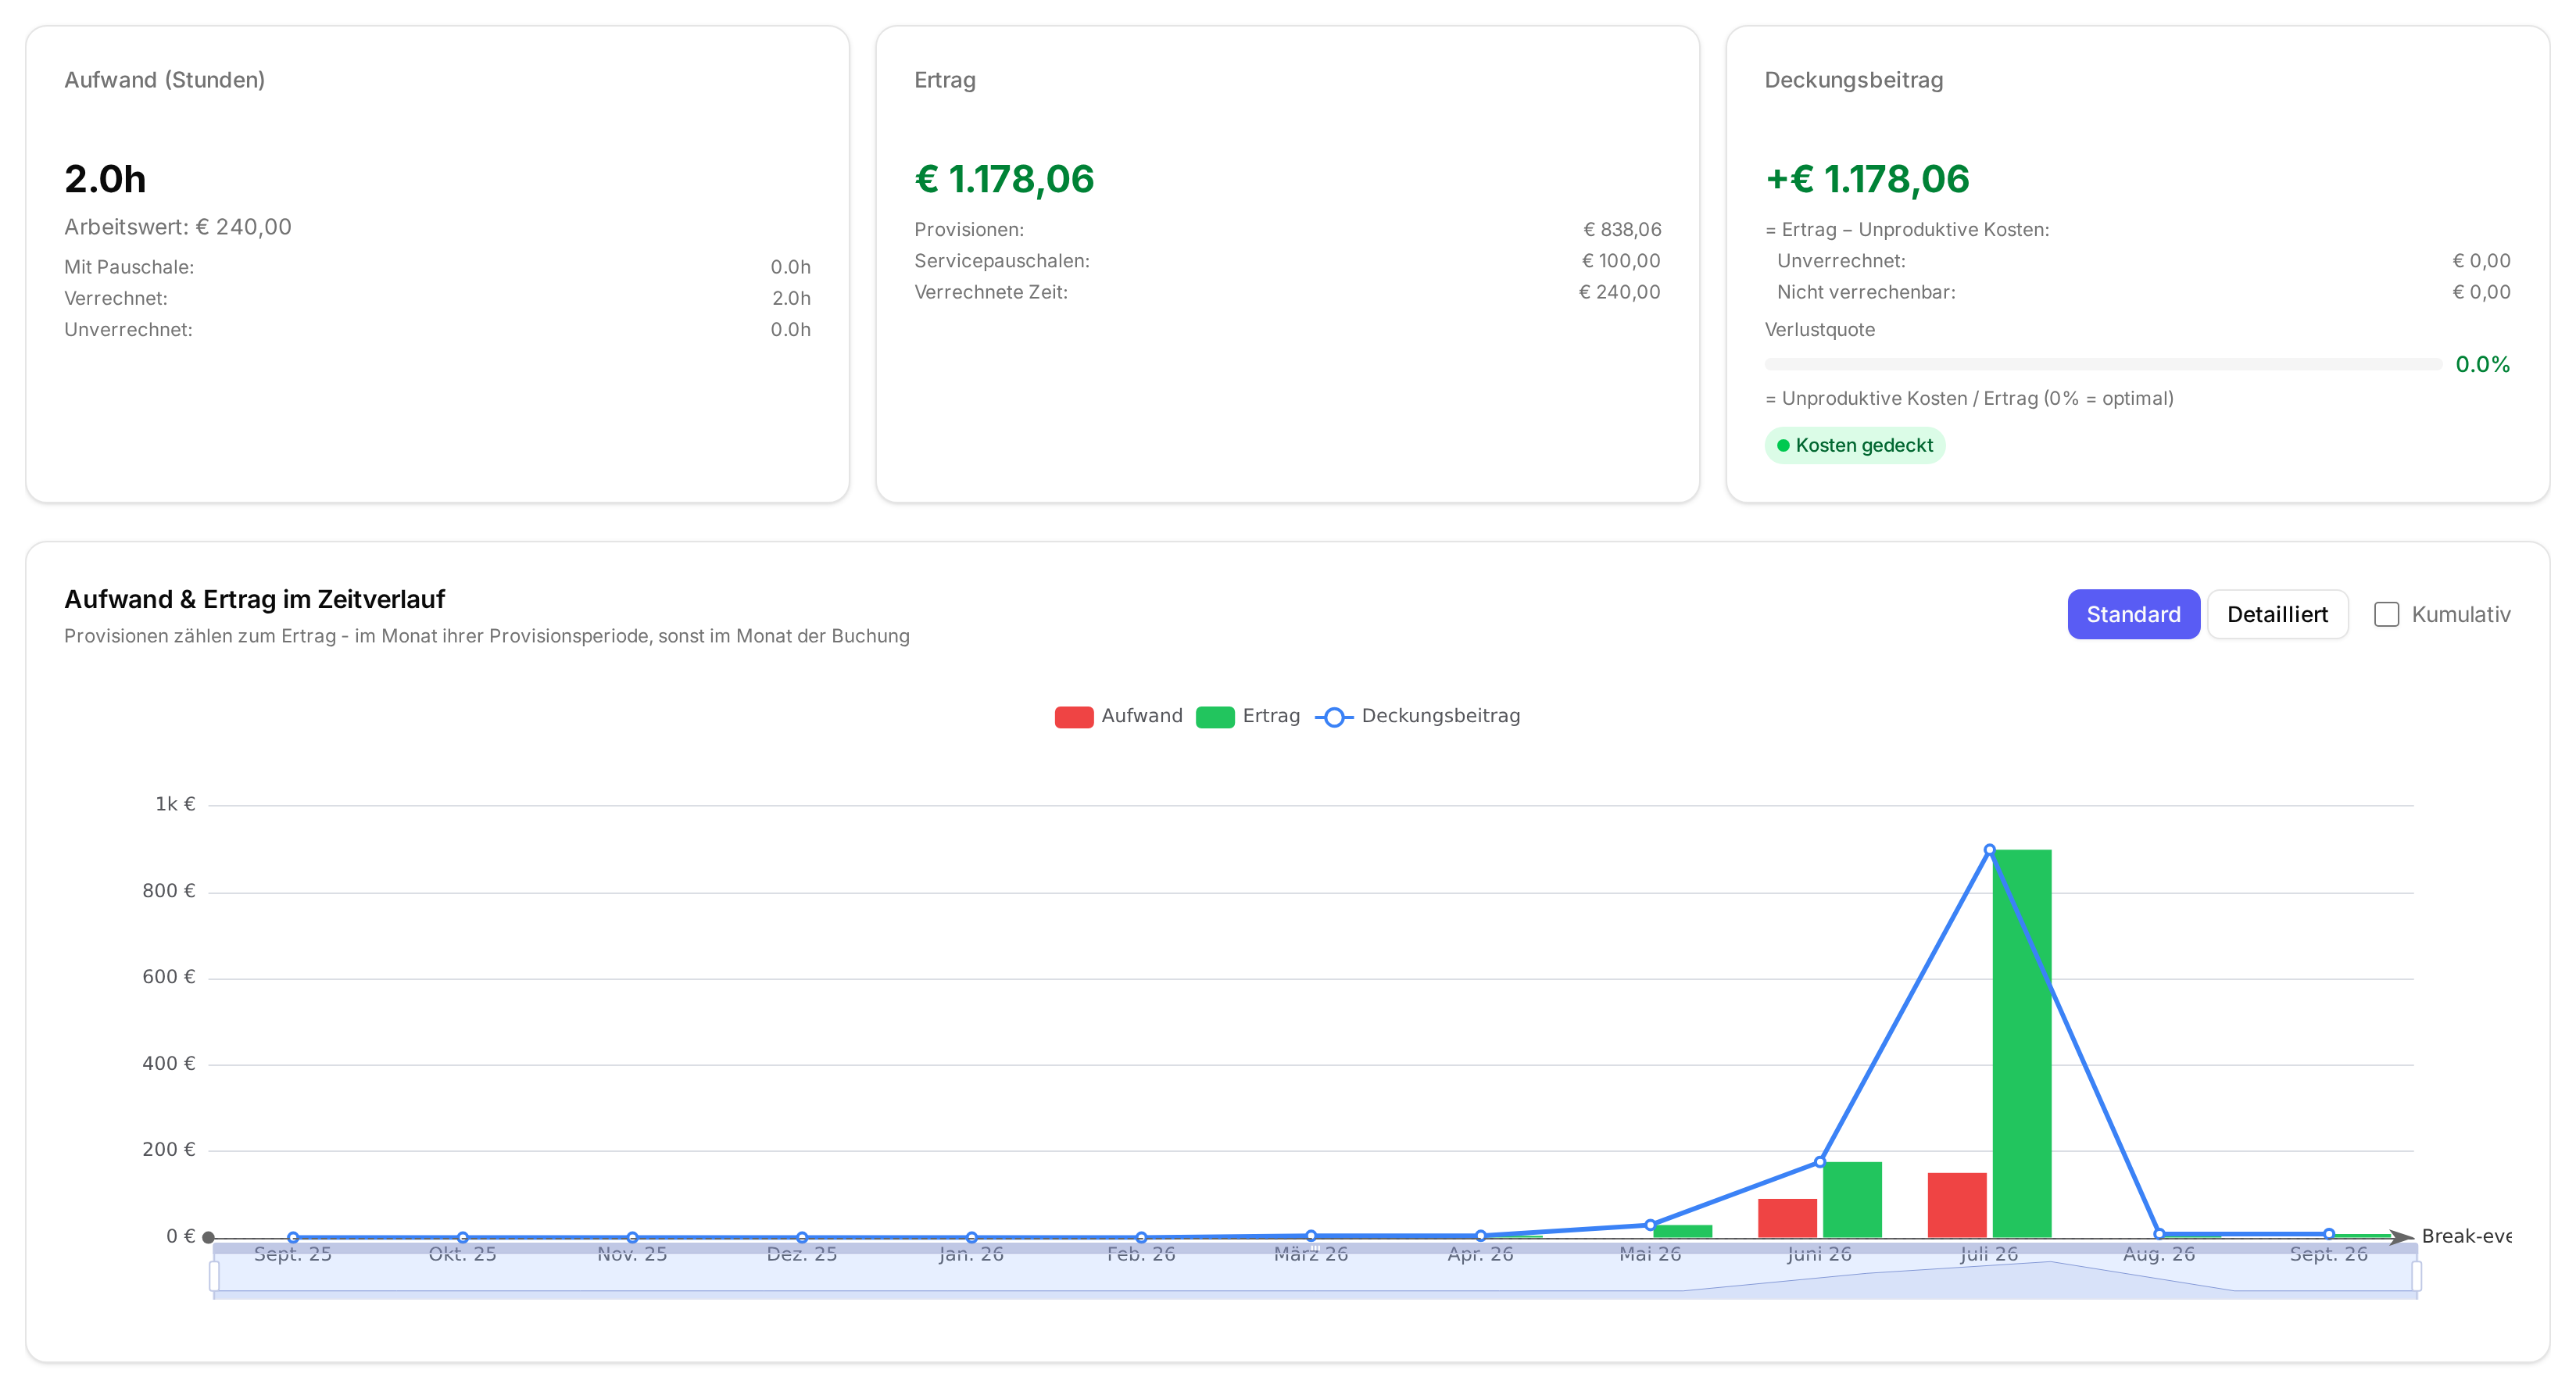Screen dimensions: 2576x1388
Task: Click the Ertrag total amount € 1.178,06
Action: (1004, 179)
